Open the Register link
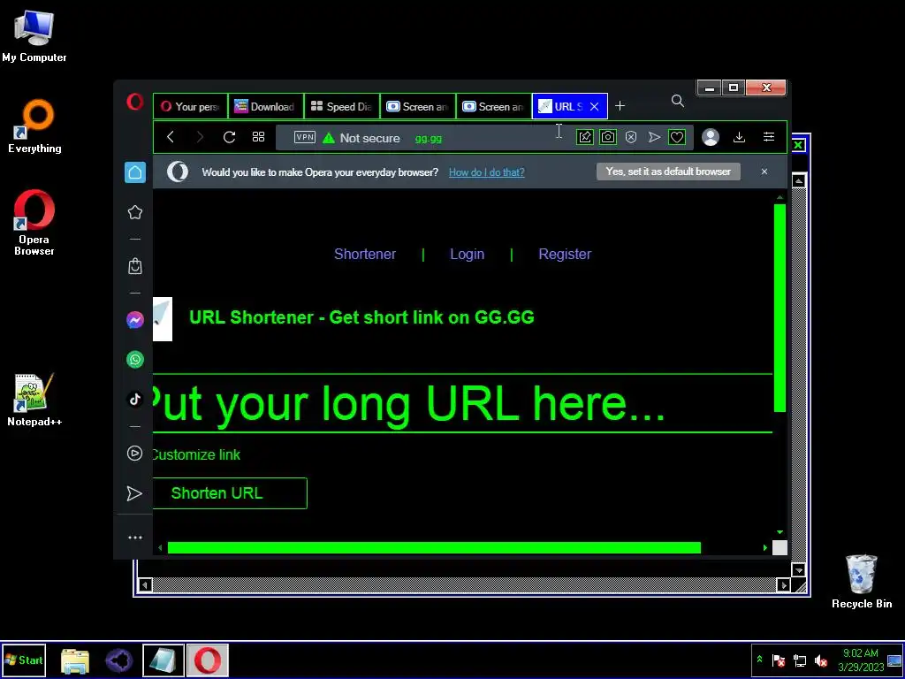Image resolution: width=905 pixels, height=679 pixels. tap(565, 254)
